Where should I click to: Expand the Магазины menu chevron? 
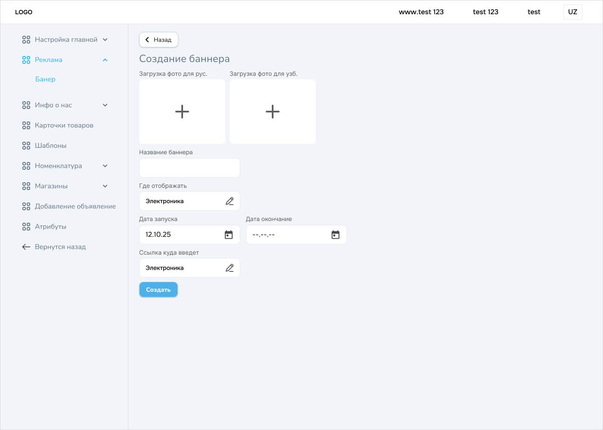point(105,186)
